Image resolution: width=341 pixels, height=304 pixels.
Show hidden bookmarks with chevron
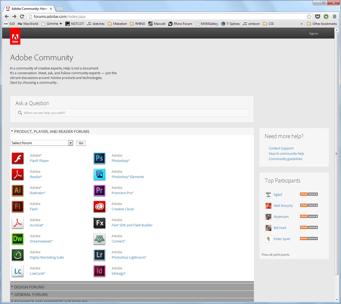point(302,24)
